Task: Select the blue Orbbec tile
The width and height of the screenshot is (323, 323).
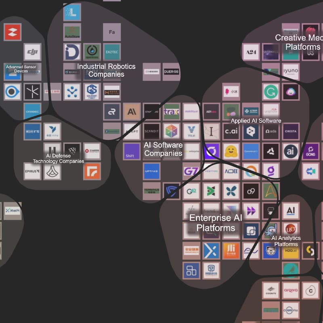Action: coord(32,111)
